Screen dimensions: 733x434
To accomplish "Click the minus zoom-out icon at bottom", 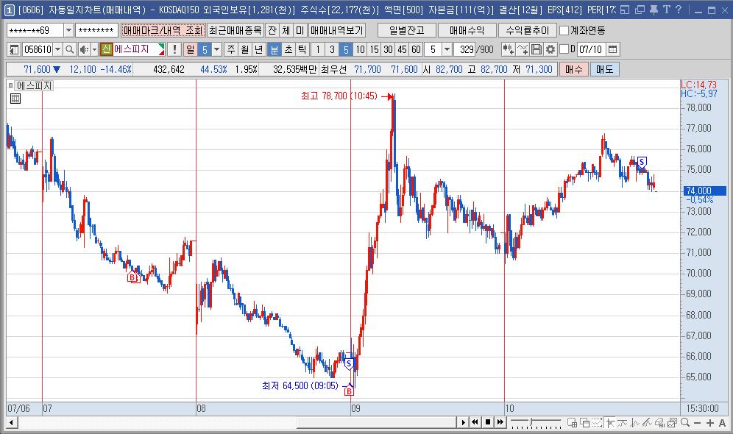I will (698, 422).
